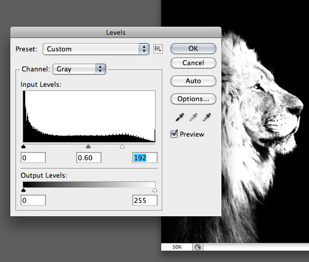Select the gray point eyedropper
The width and height of the screenshot is (309, 262).
[193, 117]
